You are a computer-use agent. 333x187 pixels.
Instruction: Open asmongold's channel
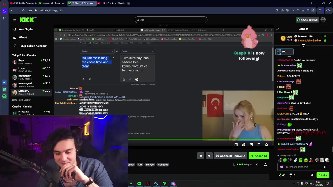click(31, 85)
